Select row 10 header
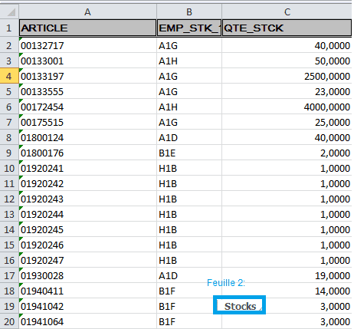Screen dimensions: 354x329 point(9,168)
